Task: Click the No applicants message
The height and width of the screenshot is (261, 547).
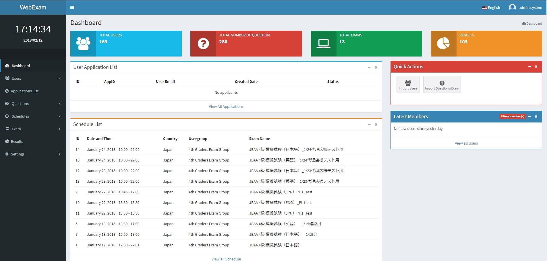Action: coord(226,92)
